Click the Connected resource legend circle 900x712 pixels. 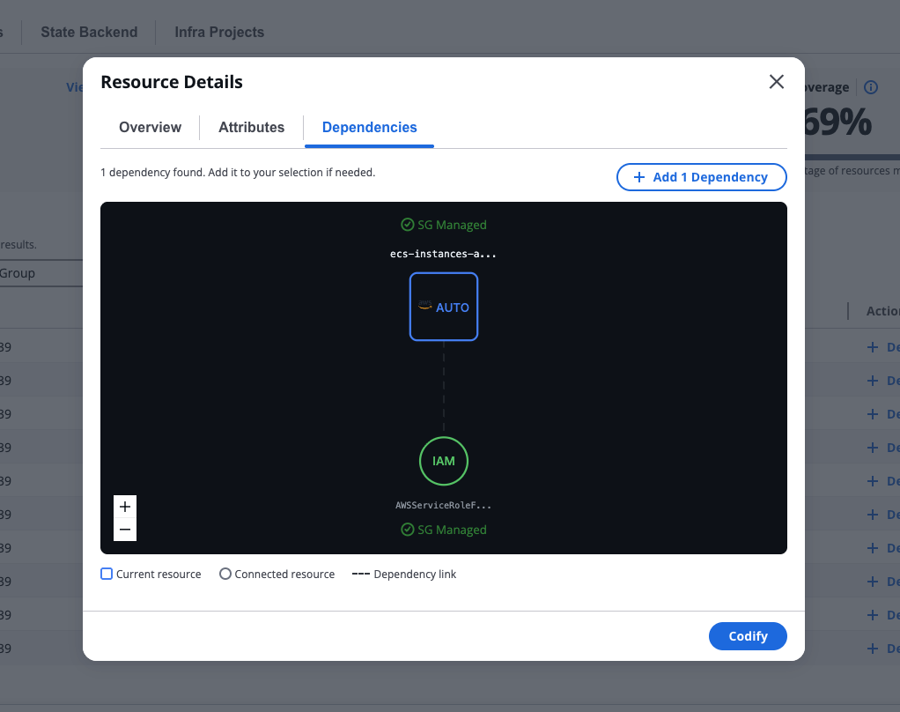coord(225,574)
